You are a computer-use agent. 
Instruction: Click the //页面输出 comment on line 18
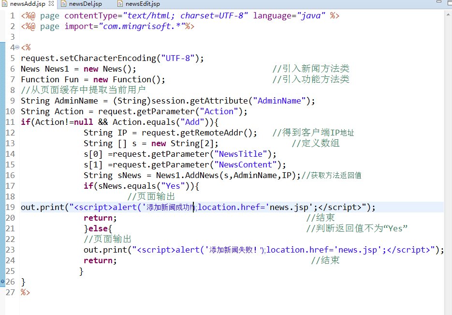pos(151,196)
